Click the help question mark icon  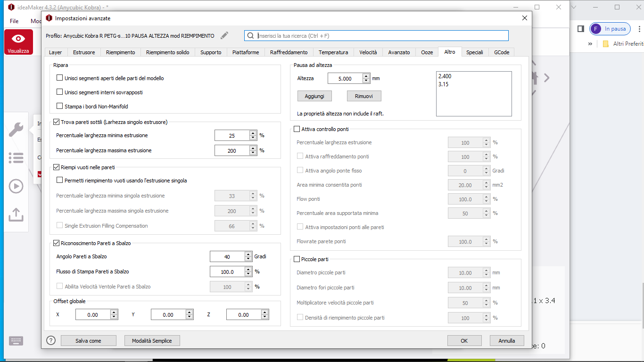coord(51,340)
